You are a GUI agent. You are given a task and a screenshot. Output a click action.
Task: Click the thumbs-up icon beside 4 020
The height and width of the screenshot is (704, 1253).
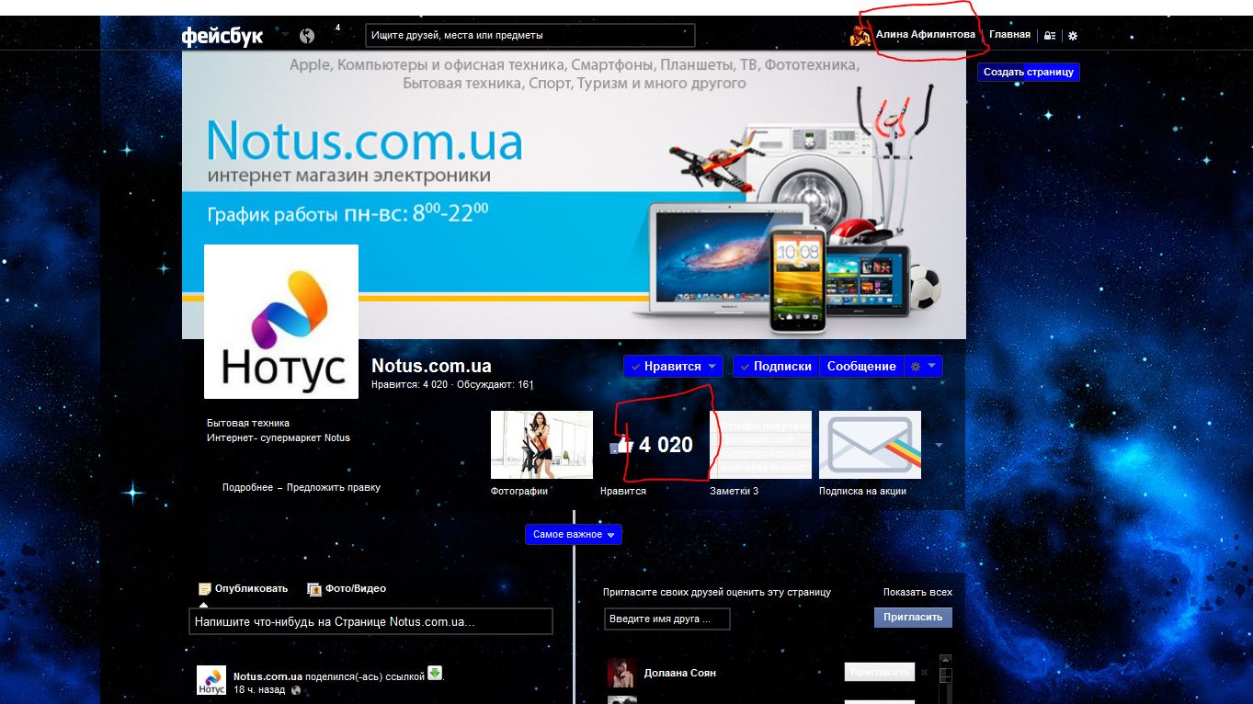point(622,446)
